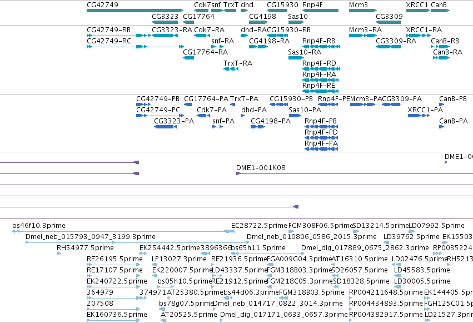Select feature 364979
The width and height of the screenshot is (473, 323).
100,293
